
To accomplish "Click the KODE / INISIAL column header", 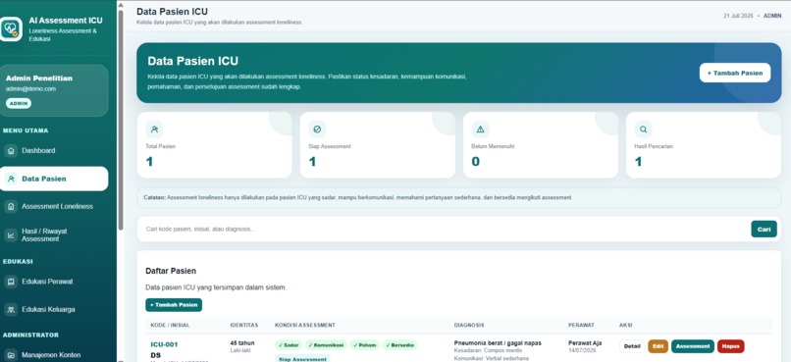I will coord(170,325).
